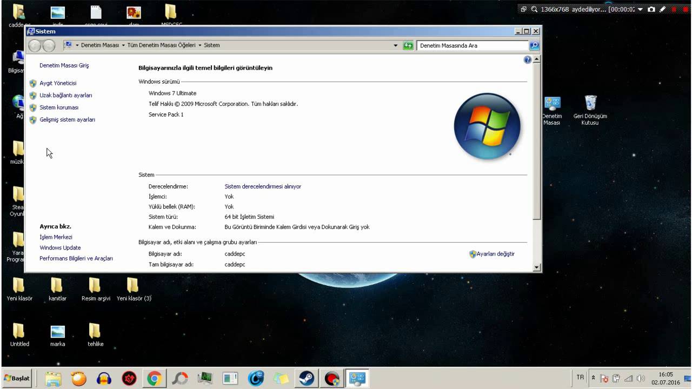Open the red-black round app on taskbar
Screen dimensions: 692x389
coord(129,379)
